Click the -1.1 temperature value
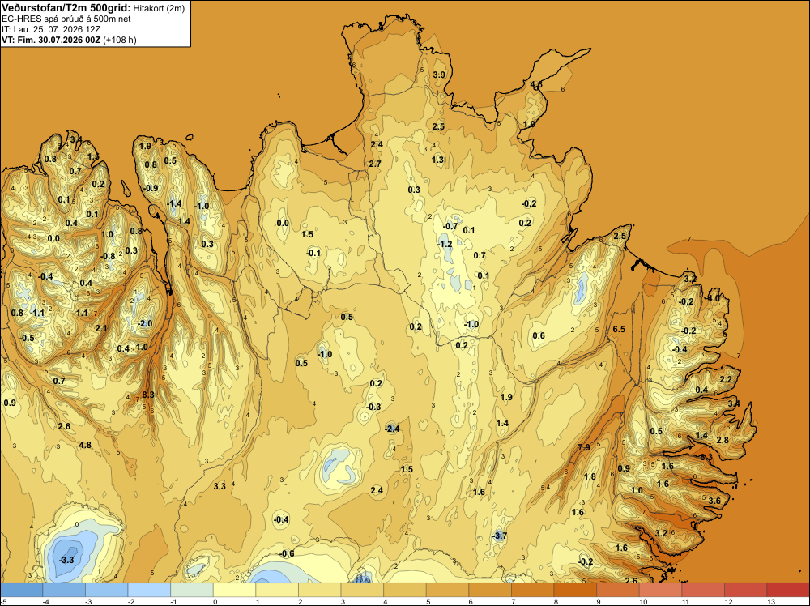 (x=37, y=313)
